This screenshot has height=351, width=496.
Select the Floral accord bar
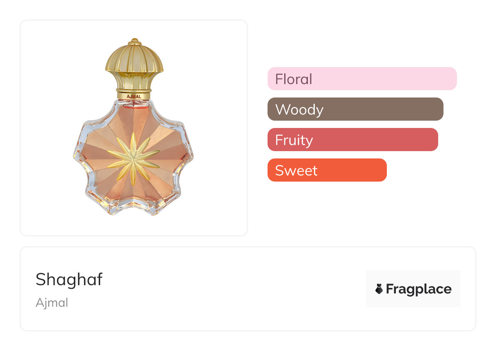[362, 78]
